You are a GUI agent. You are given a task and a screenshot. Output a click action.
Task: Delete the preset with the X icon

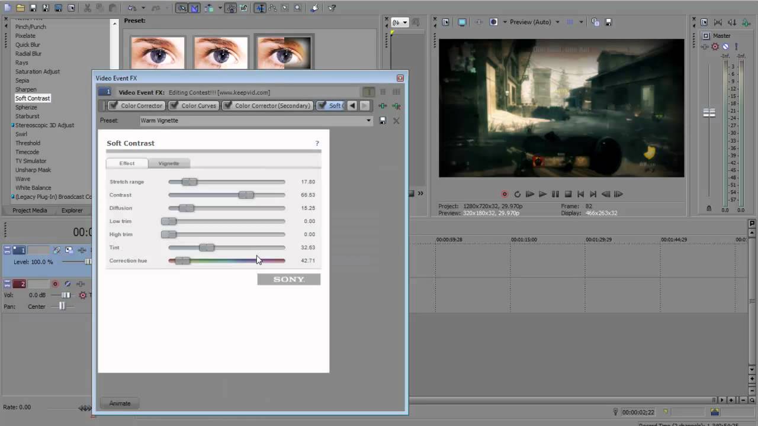click(x=396, y=121)
